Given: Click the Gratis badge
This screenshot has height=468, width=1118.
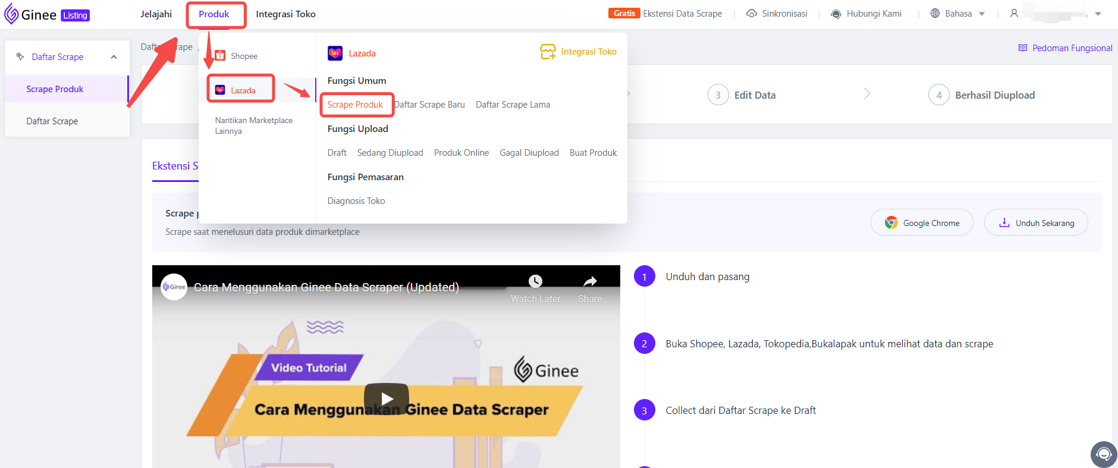Looking at the screenshot, I should click(624, 13).
